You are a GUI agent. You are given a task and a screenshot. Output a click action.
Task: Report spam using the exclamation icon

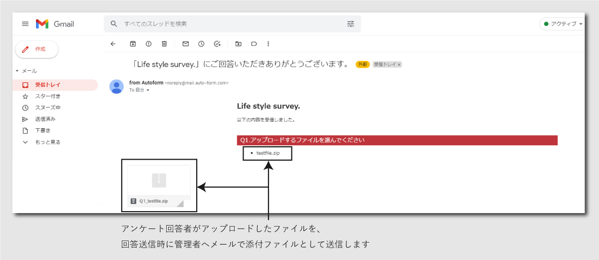point(148,44)
